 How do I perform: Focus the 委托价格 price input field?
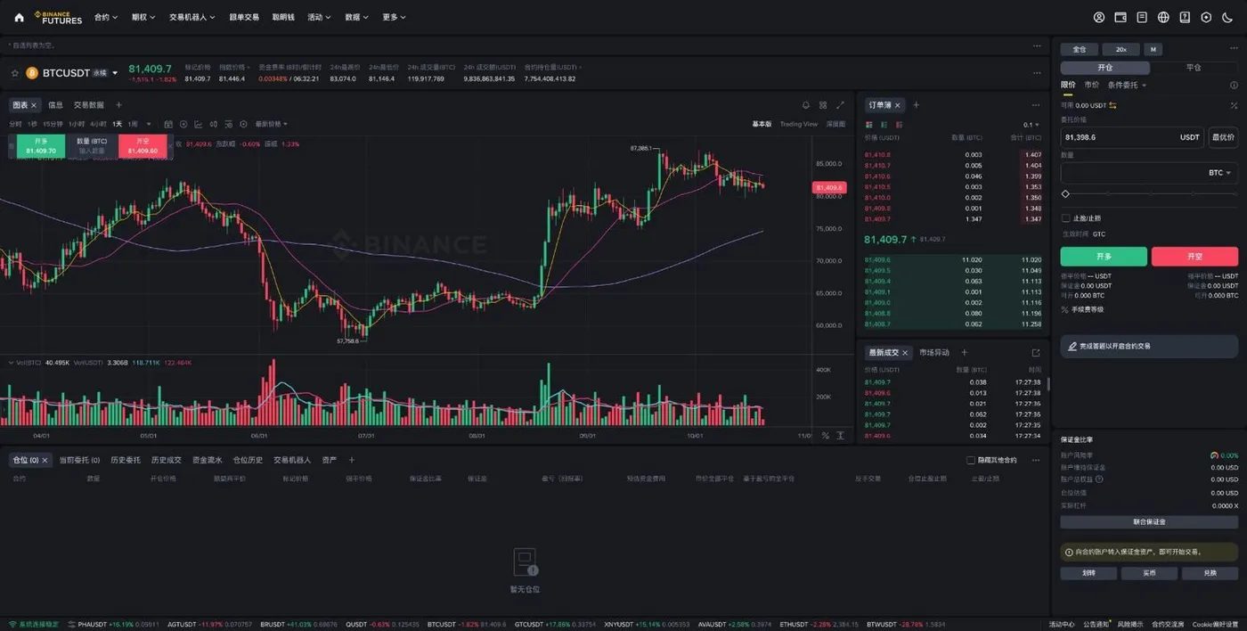1132,137
